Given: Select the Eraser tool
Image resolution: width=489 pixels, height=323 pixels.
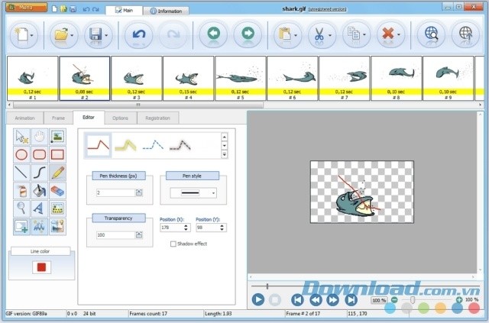Looking at the screenshot, I should [58, 190].
